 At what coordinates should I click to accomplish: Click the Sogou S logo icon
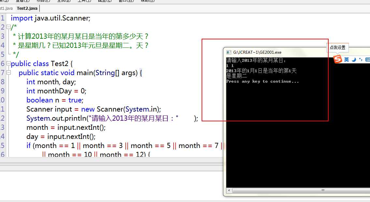338,59
